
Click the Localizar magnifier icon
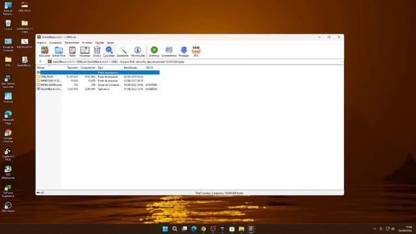point(109,51)
